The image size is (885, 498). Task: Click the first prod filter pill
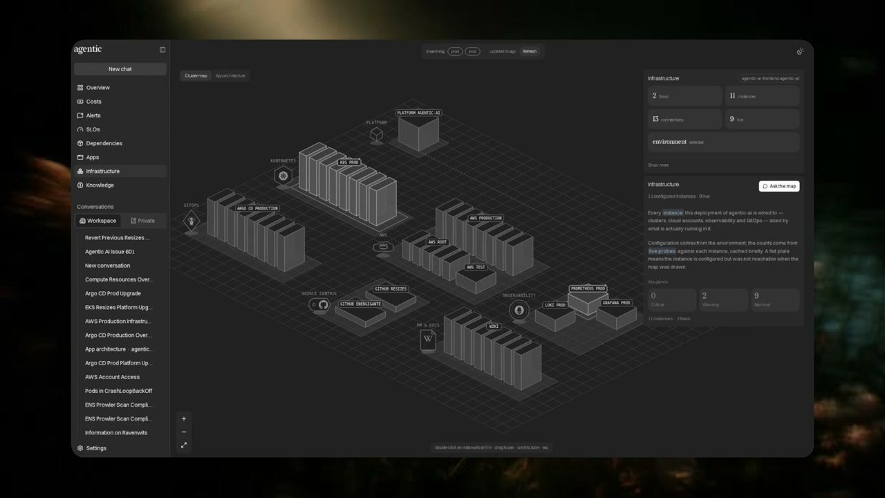(455, 51)
